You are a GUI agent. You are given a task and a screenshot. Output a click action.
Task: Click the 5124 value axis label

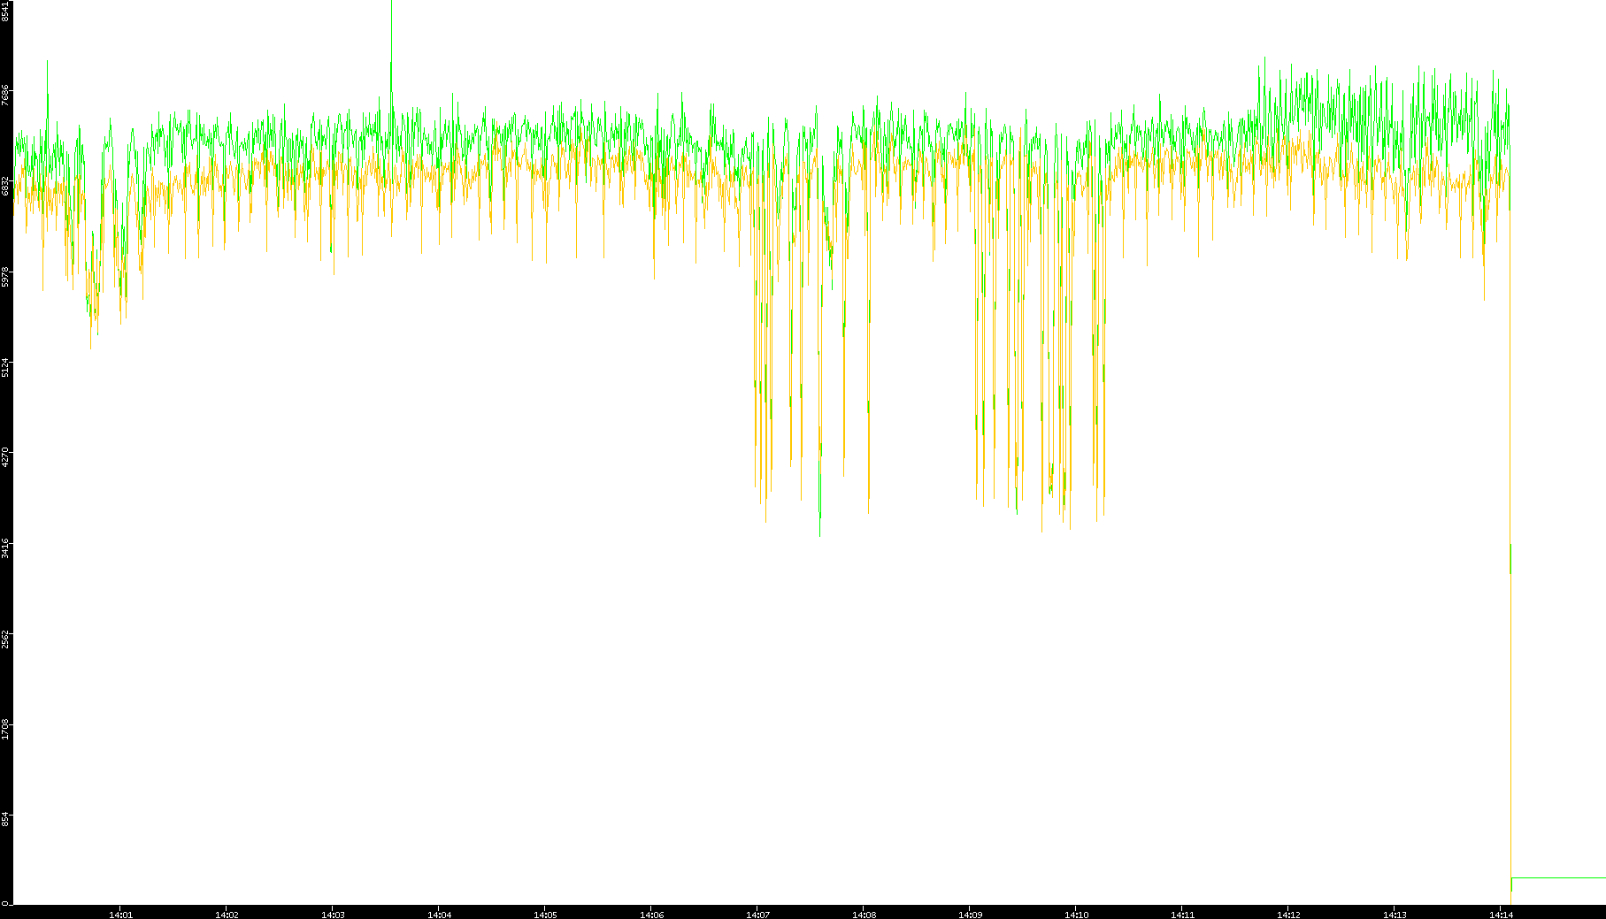point(5,367)
